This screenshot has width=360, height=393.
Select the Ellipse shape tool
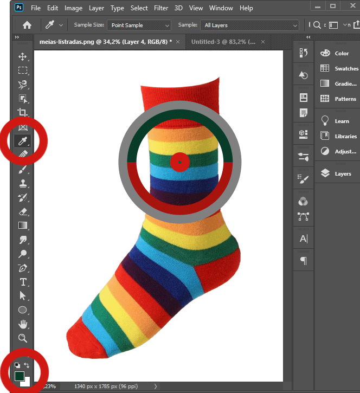23,310
